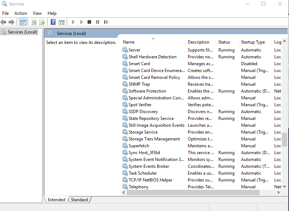Open the View menu
289x211 pixels.
pyautogui.click(x=37, y=13)
